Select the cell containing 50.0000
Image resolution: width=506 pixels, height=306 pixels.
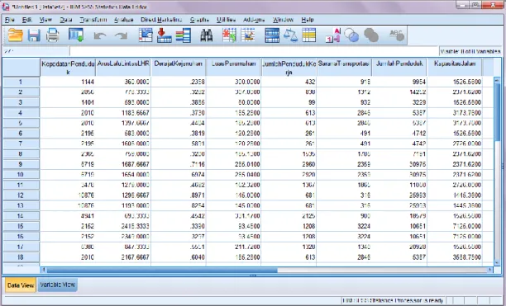[234, 102]
